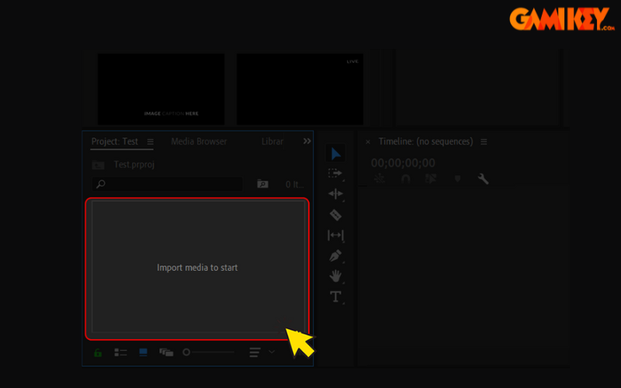Adjust the thumbnail zoom slider
The height and width of the screenshot is (388, 621).
208,352
